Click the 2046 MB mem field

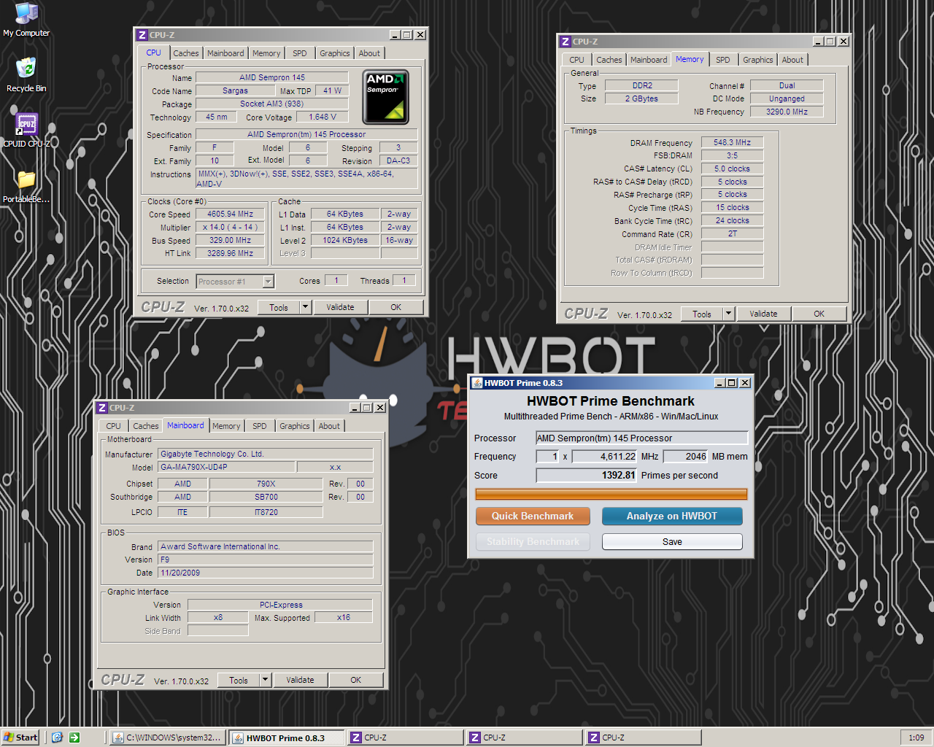coord(686,457)
